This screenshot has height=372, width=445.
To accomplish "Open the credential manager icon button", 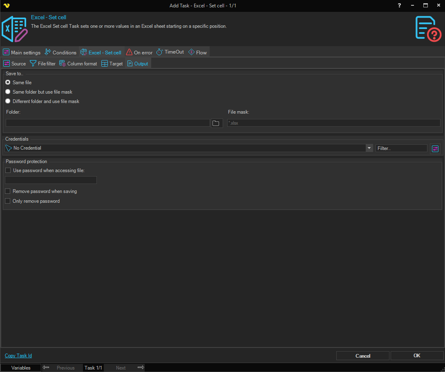I will (435, 148).
